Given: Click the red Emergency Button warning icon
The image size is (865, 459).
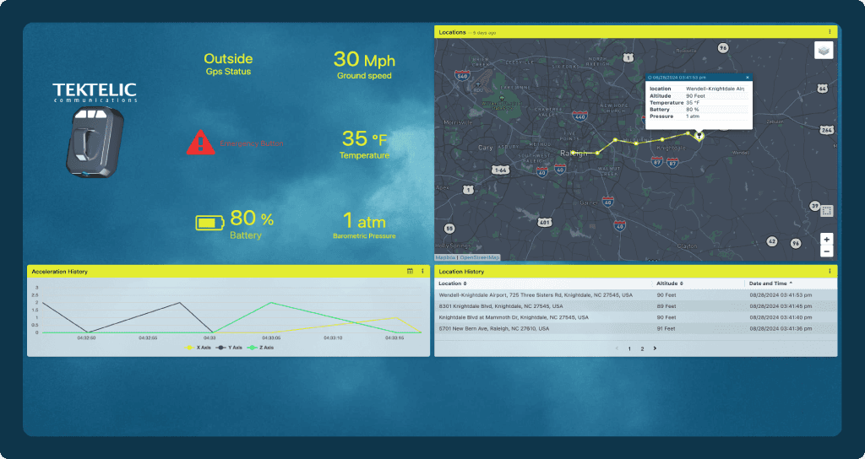Looking at the screenshot, I should pos(201,143).
